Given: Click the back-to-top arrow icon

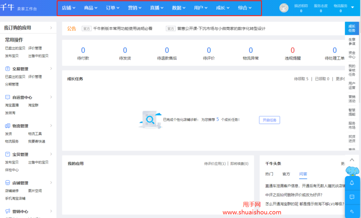Looking at the screenshot, I should tap(352, 160).
